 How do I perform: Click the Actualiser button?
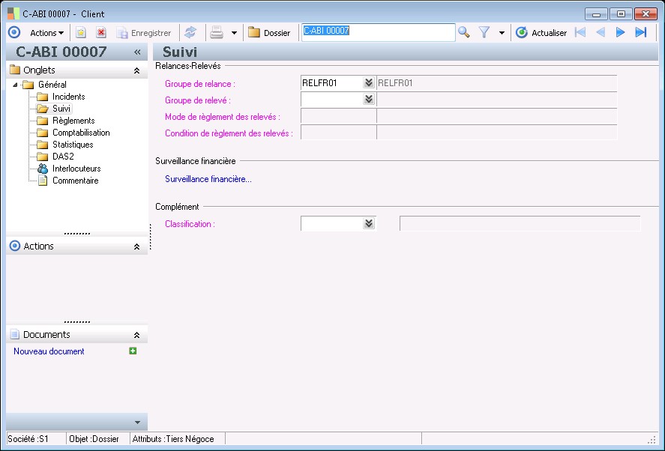point(541,33)
